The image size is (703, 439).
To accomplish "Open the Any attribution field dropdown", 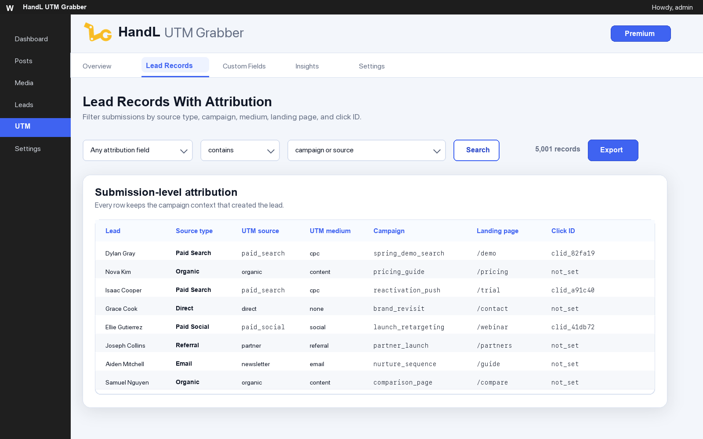I will [138, 151].
